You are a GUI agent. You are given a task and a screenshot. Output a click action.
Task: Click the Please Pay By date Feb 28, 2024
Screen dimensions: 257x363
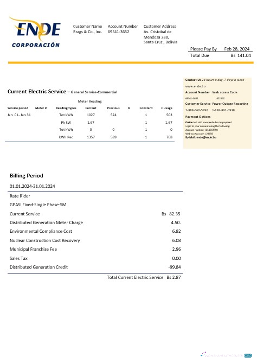point(236,49)
